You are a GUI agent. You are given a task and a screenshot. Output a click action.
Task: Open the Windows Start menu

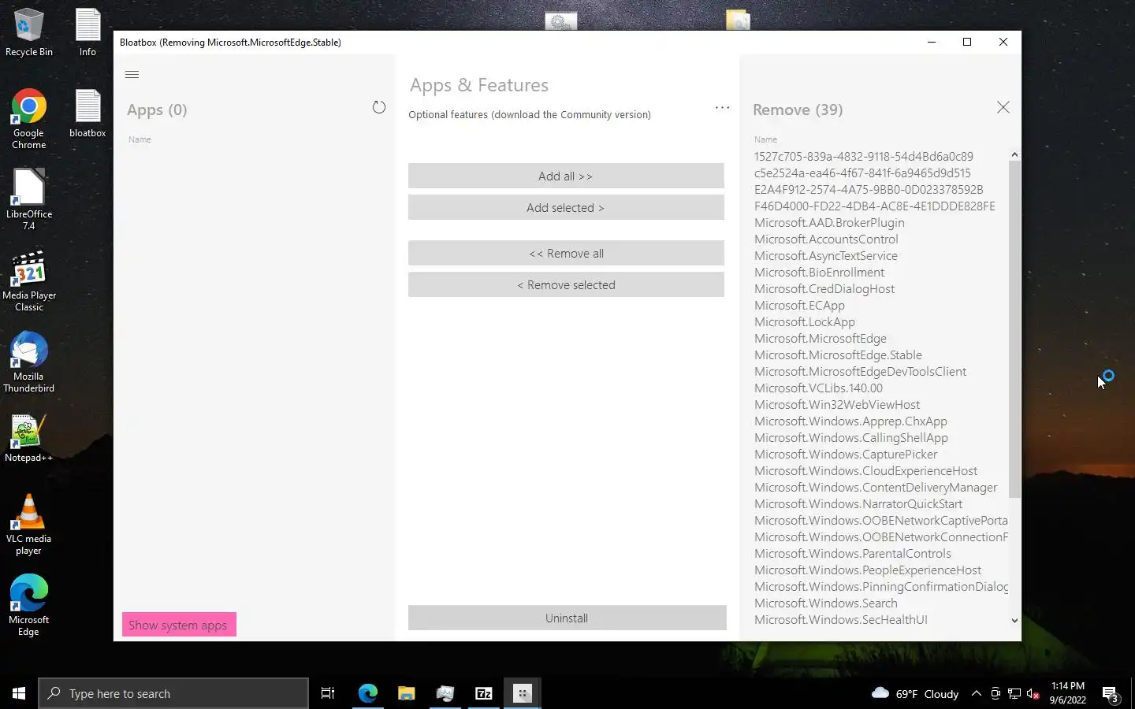(x=19, y=693)
